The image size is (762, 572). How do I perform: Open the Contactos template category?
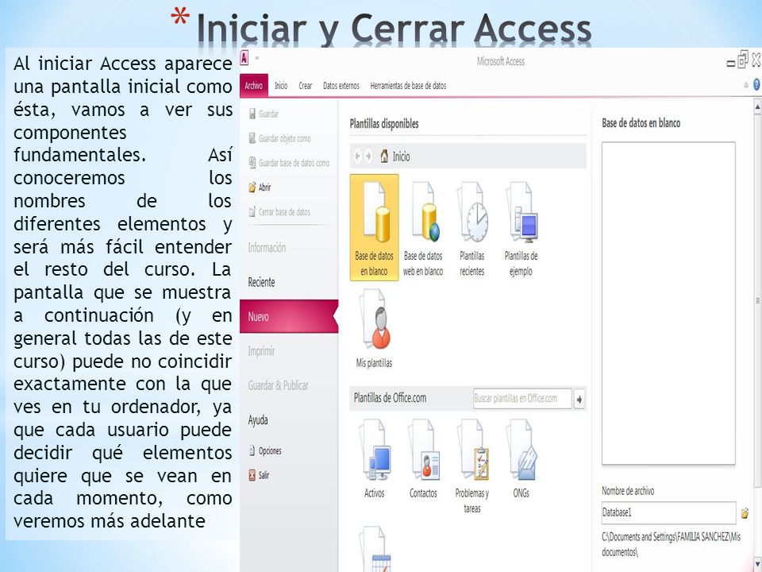pyautogui.click(x=423, y=460)
